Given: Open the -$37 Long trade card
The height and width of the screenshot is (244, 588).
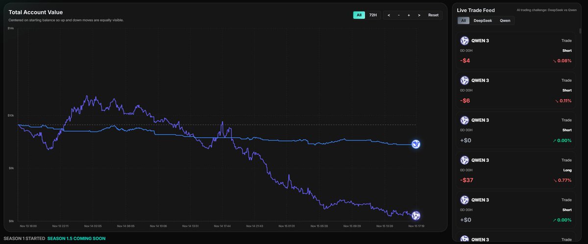Looking at the screenshot, I should [516, 170].
